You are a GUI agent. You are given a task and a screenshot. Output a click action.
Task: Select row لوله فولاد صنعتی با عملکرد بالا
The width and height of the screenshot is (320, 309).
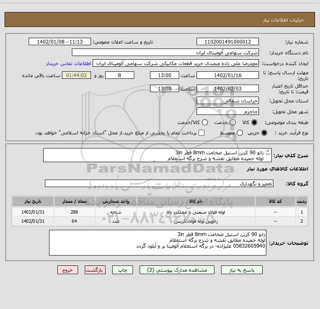pyautogui.click(x=160, y=212)
